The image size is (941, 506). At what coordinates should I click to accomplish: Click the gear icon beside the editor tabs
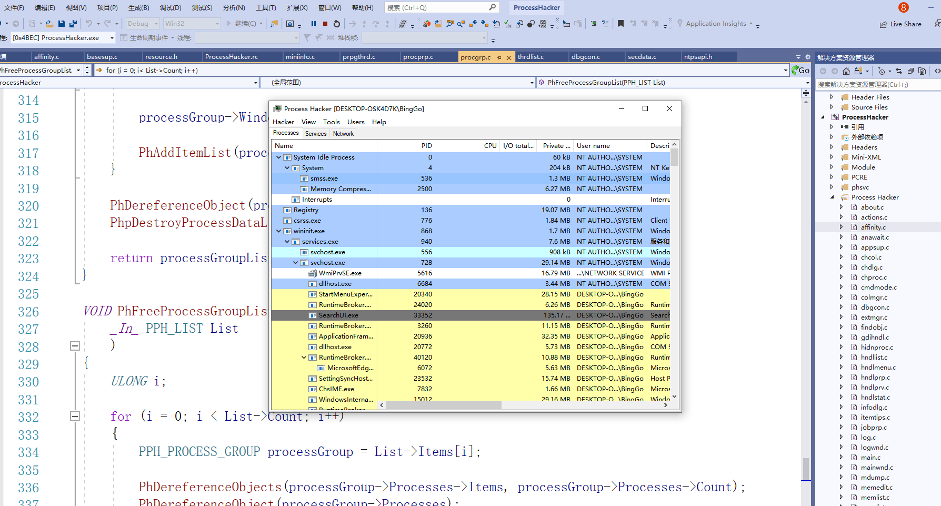coord(807,57)
